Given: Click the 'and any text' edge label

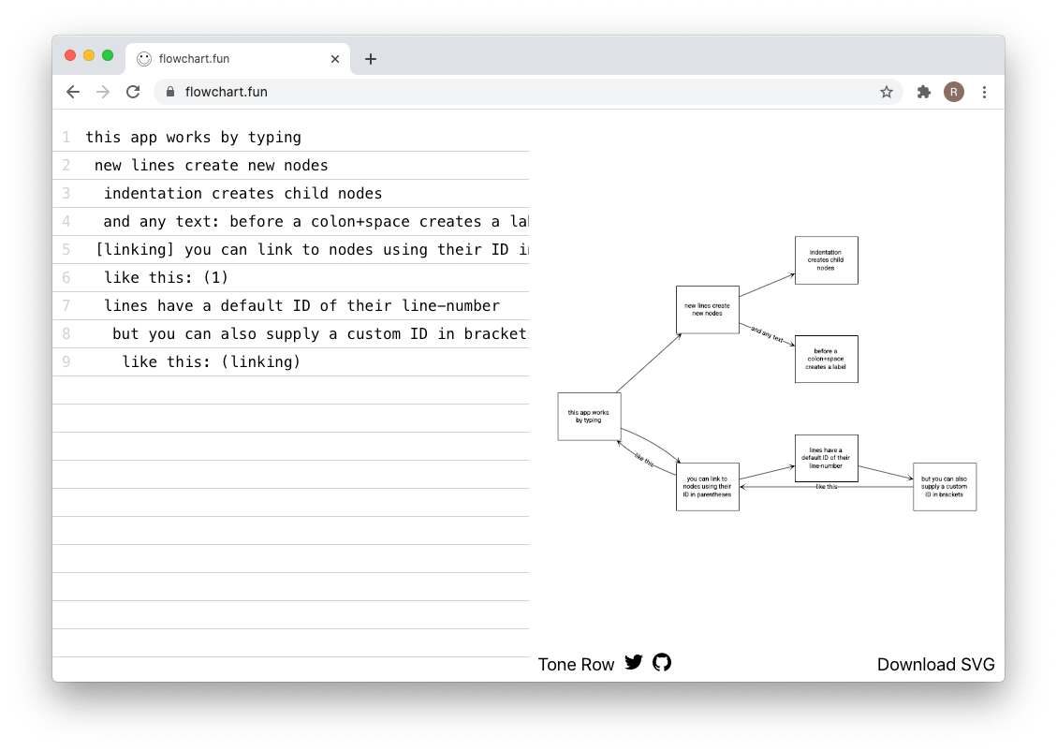Looking at the screenshot, I should (767, 333).
